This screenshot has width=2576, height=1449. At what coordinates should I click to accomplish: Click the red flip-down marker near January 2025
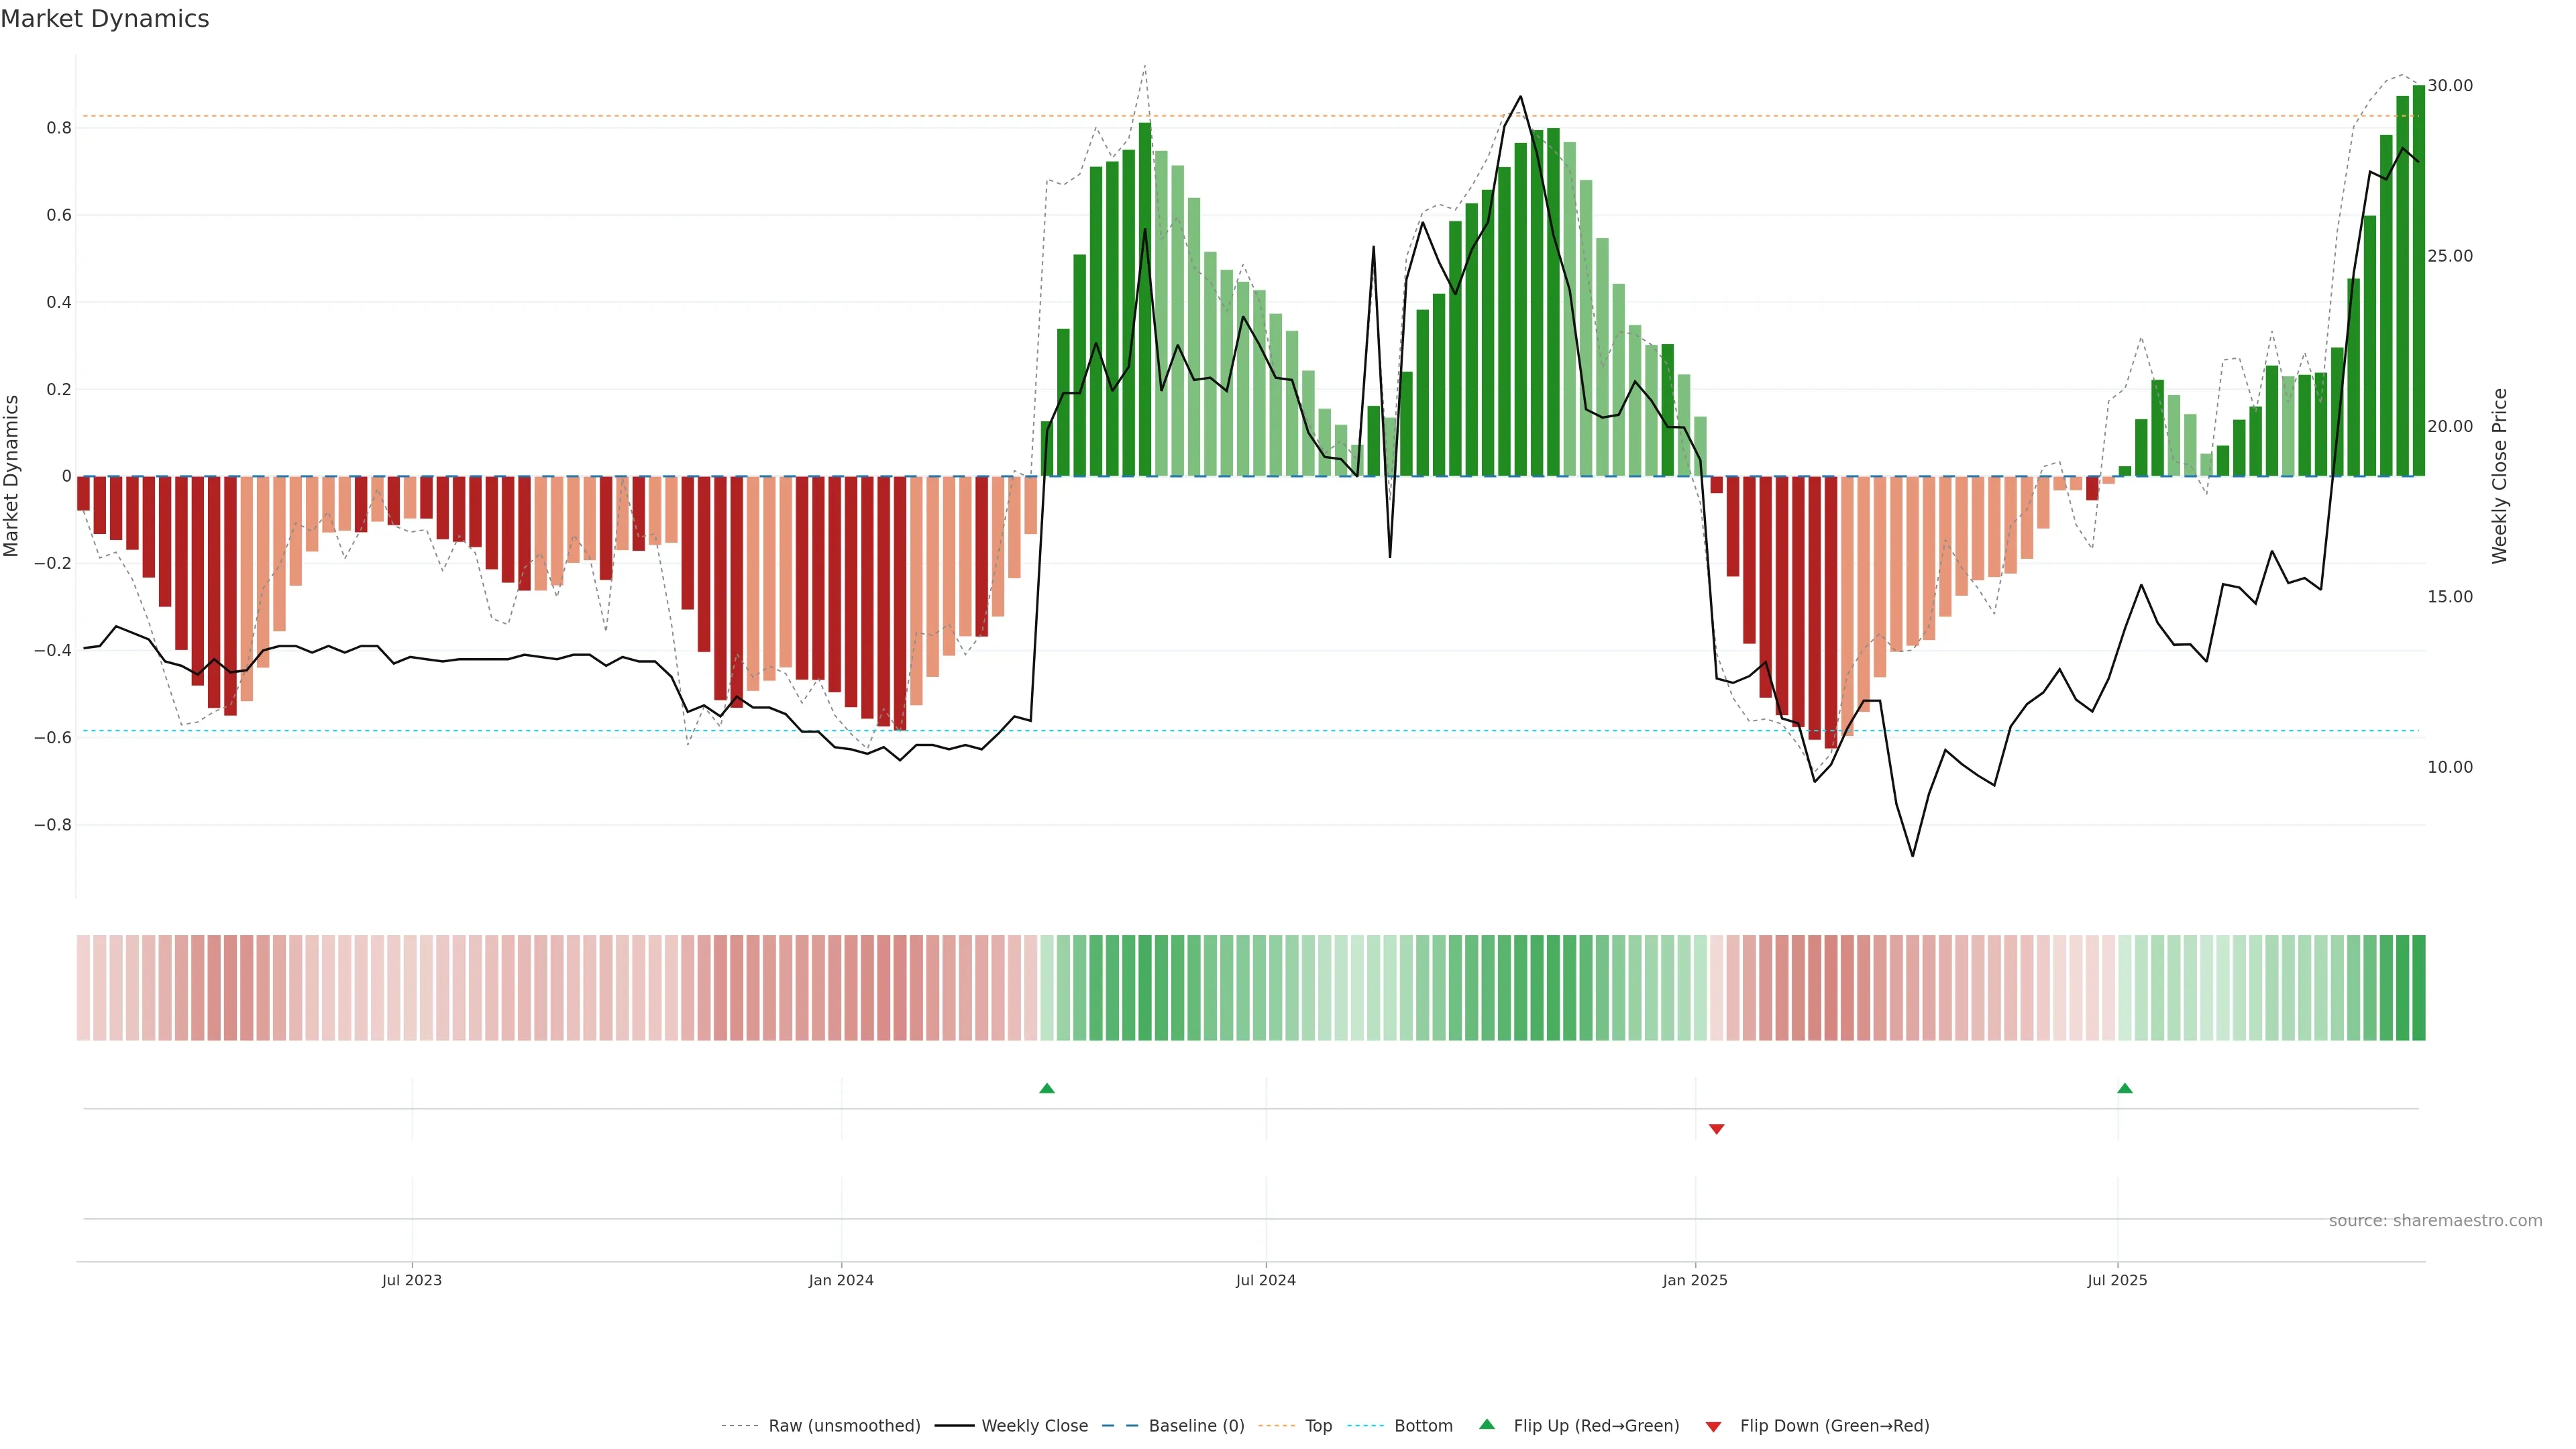pos(1717,1129)
